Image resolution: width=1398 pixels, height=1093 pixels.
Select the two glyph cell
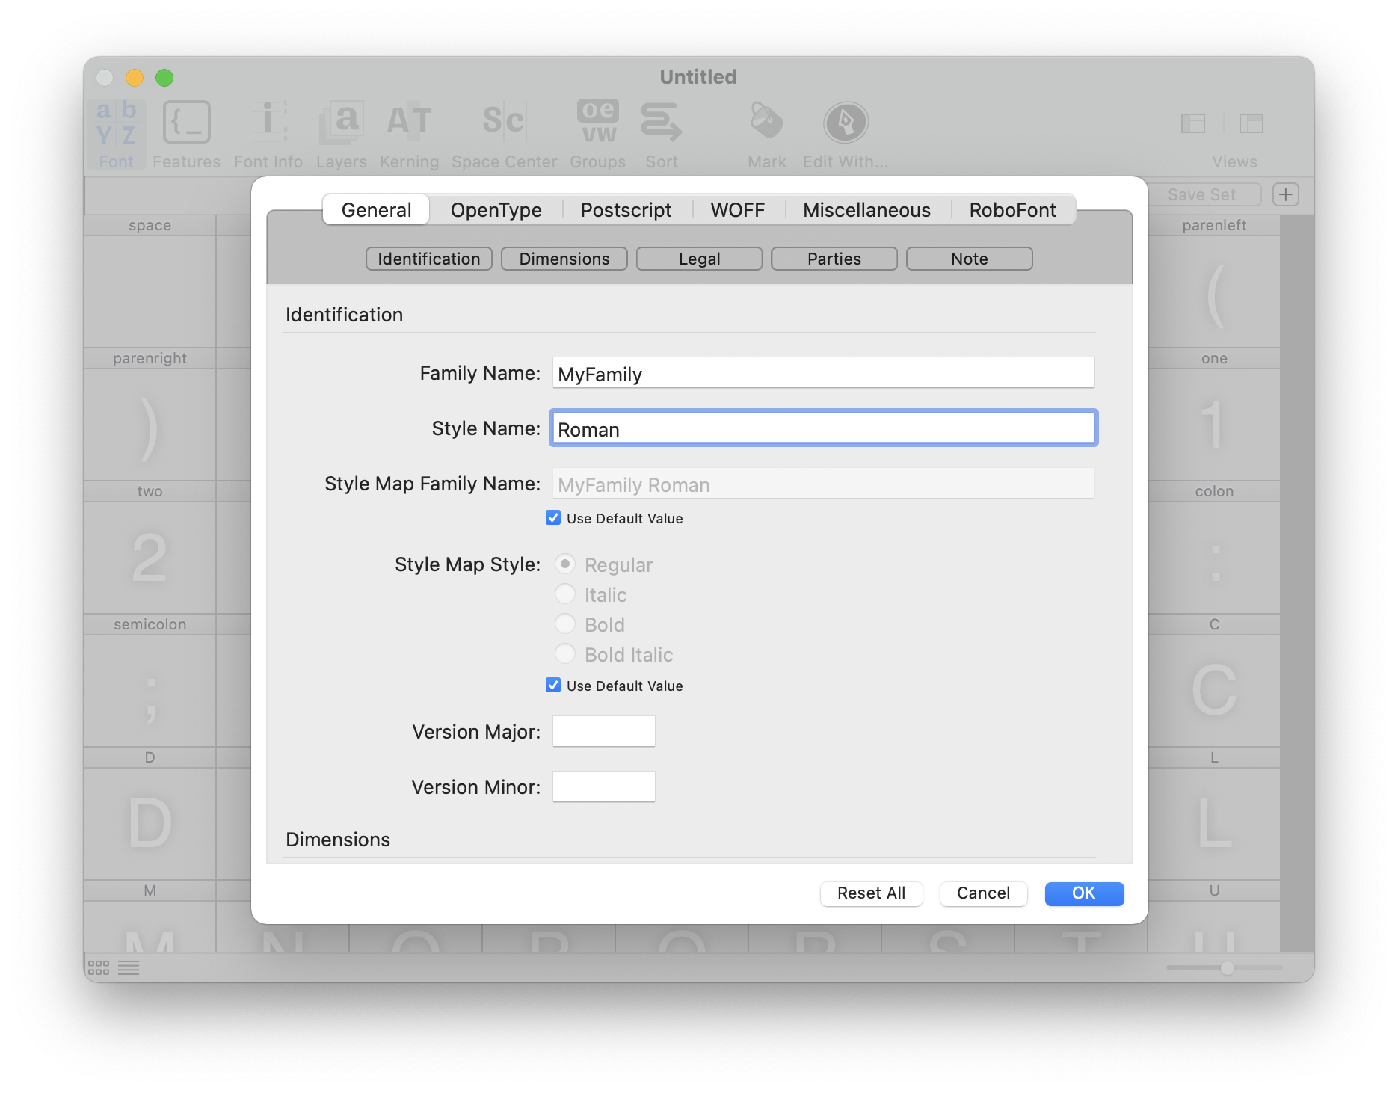[150, 547]
